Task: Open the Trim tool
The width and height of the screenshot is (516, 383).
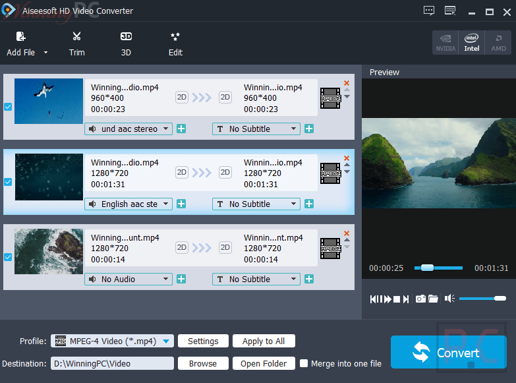Action: (76, 44)
